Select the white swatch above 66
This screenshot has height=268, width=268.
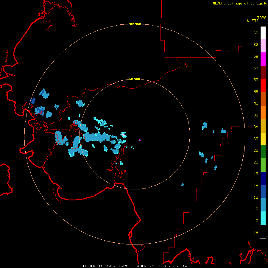(263, 33)
